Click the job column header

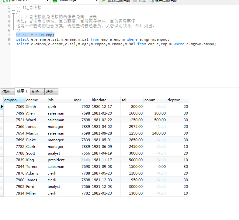[60, 100]
